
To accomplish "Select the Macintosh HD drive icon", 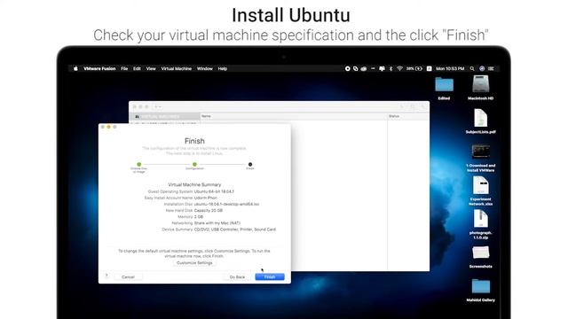I will coord(481,84).
